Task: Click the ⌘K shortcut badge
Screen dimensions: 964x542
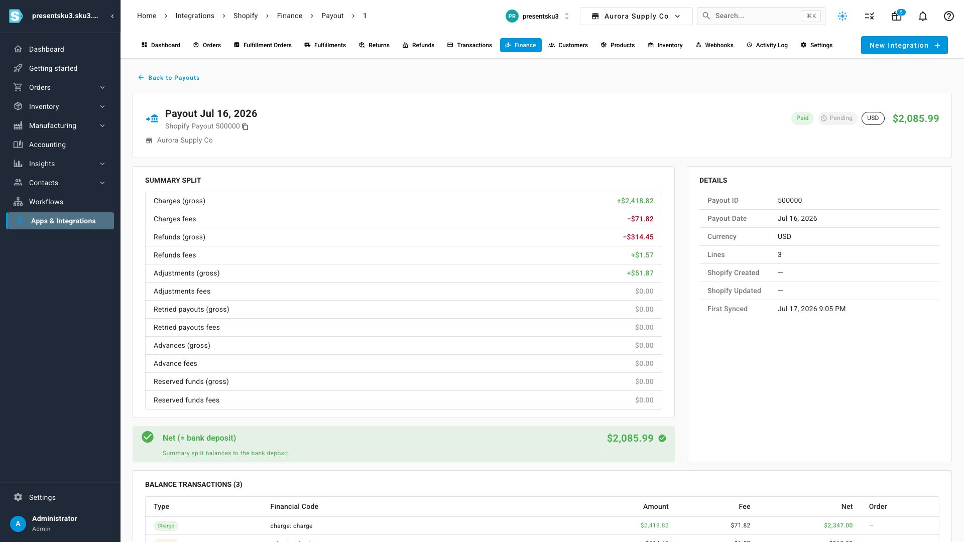Action: [x=811, y=16]
